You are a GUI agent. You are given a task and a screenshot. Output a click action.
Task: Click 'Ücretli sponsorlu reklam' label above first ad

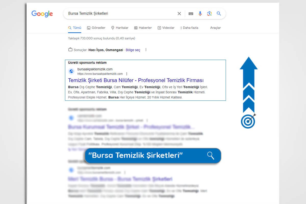point(87,63)
